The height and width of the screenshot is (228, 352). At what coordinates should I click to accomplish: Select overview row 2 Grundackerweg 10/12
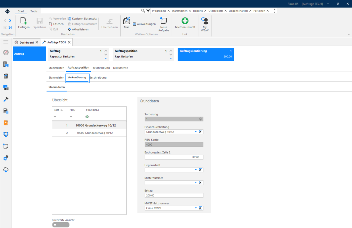[89, 133]
